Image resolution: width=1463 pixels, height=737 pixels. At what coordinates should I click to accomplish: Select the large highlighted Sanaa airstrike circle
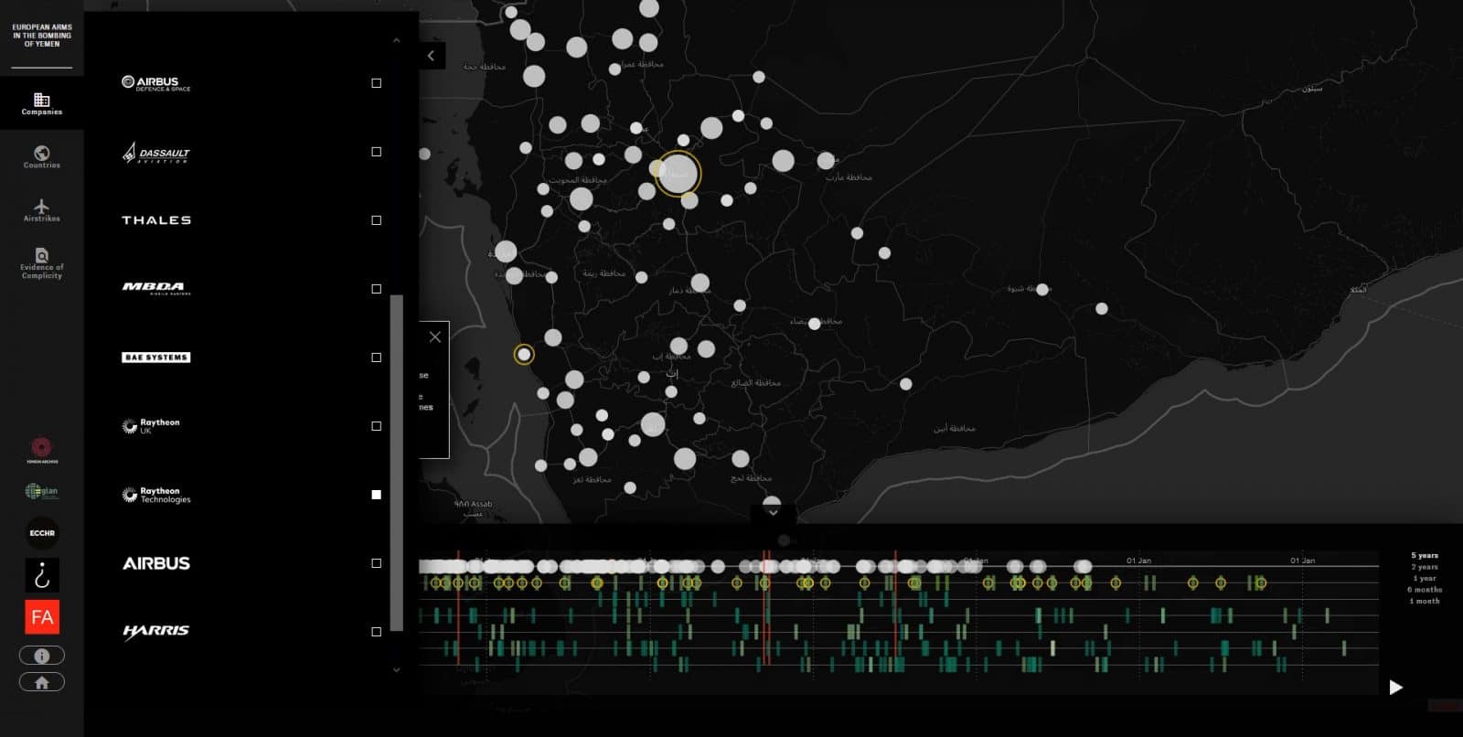[x=678, y=174]
